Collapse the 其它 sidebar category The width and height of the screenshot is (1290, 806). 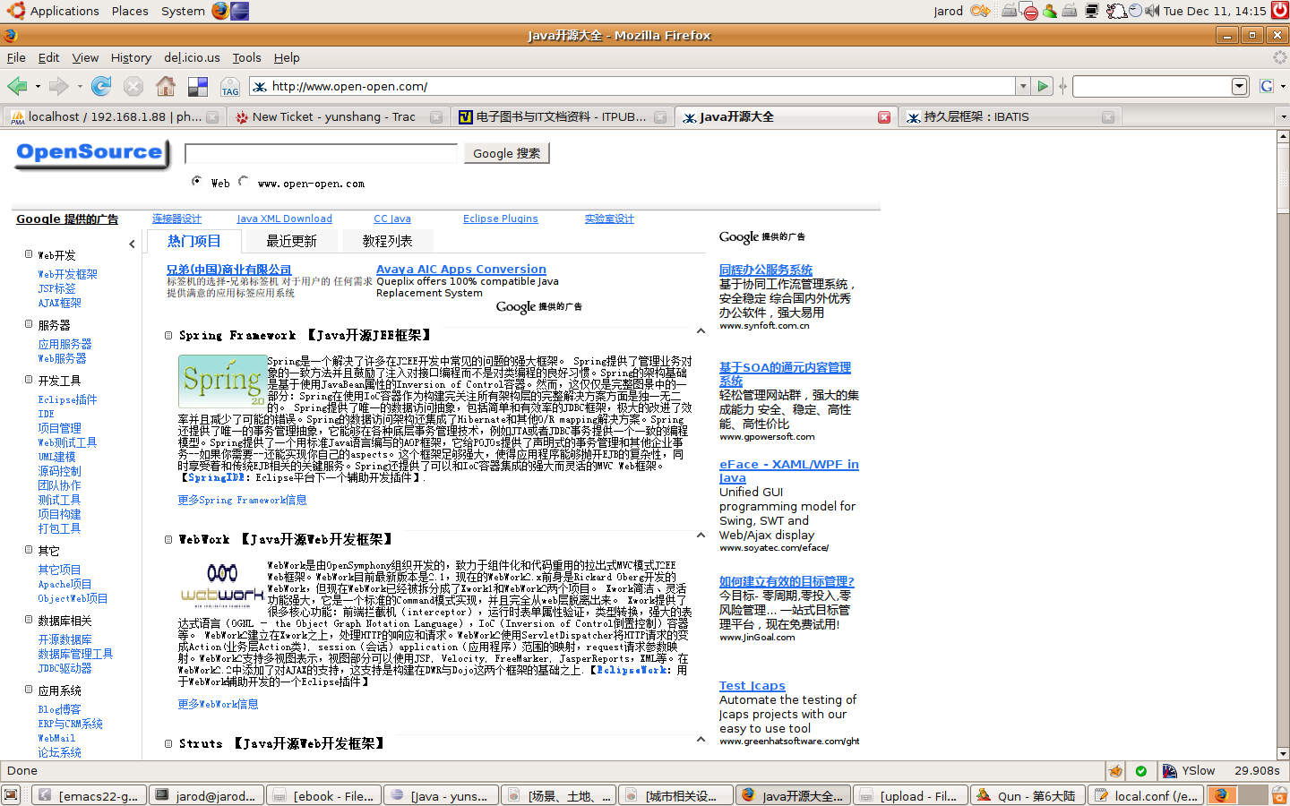tap(29, 550)
